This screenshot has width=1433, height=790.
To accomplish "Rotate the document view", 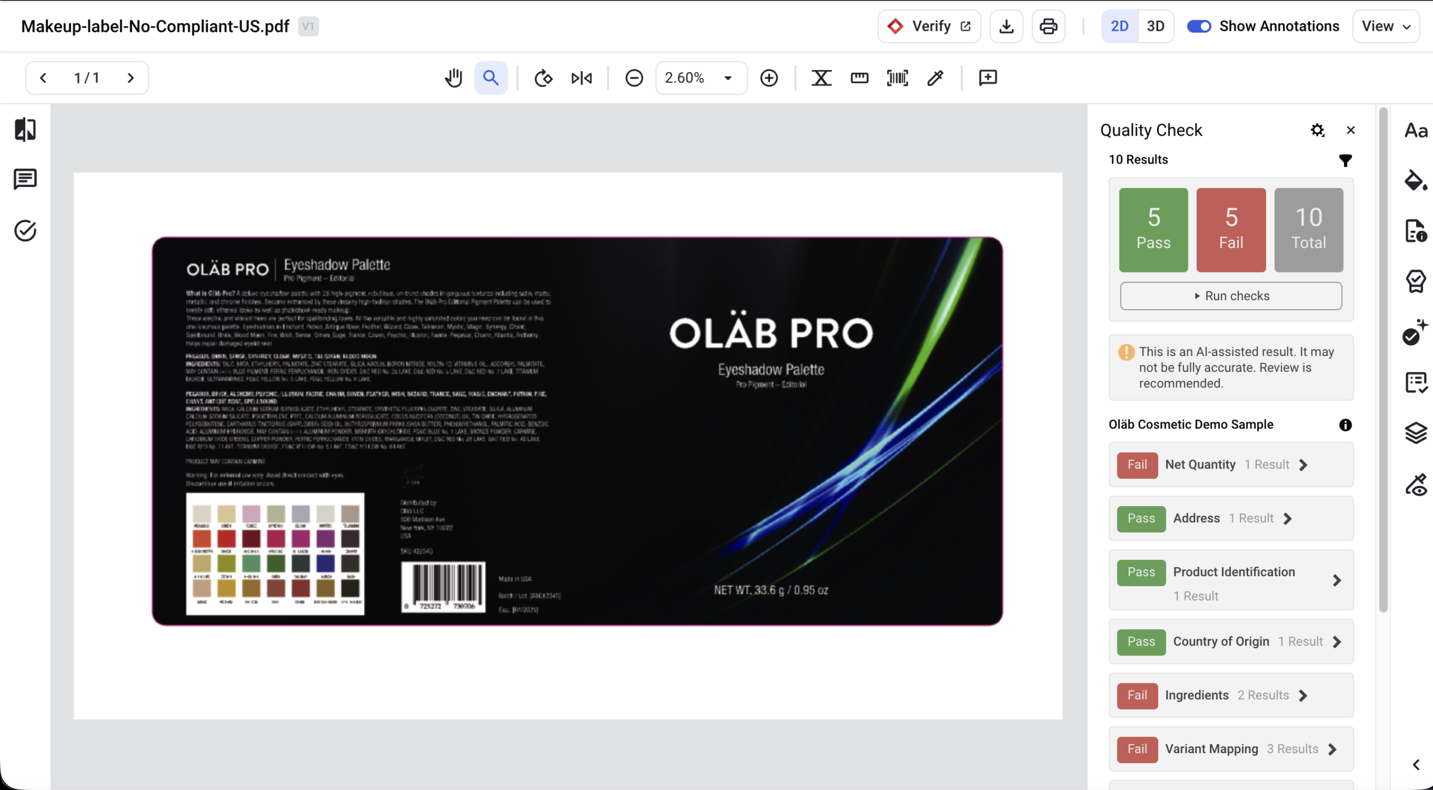I will point(543,78).
